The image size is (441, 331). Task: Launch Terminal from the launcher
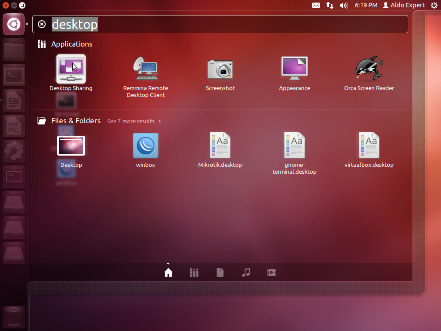[x=14, y=75]
